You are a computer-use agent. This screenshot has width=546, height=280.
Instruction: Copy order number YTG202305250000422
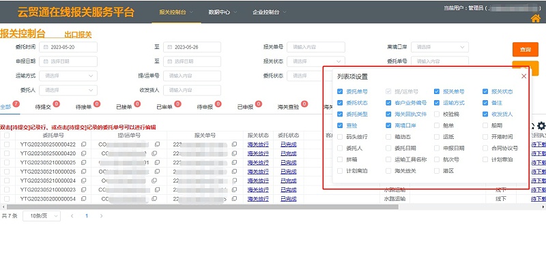pyautogui.click(x=83, y=144)
